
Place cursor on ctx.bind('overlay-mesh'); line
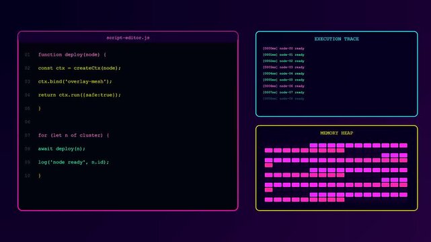(x=75, y=81)
